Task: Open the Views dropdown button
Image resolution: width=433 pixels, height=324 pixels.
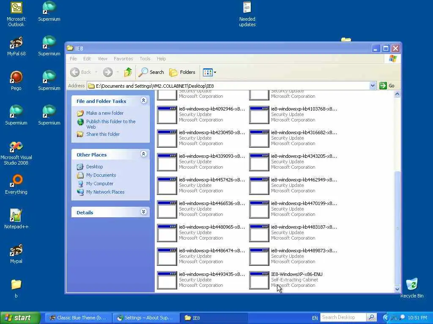Action: pos(210,72)
